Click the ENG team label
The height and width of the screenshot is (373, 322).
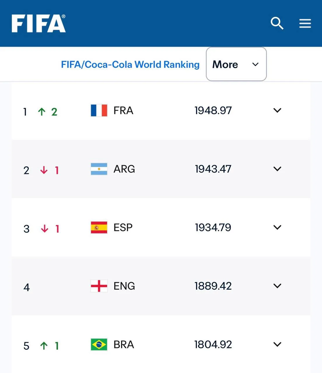pyautogui.click(x=124, y=286)
